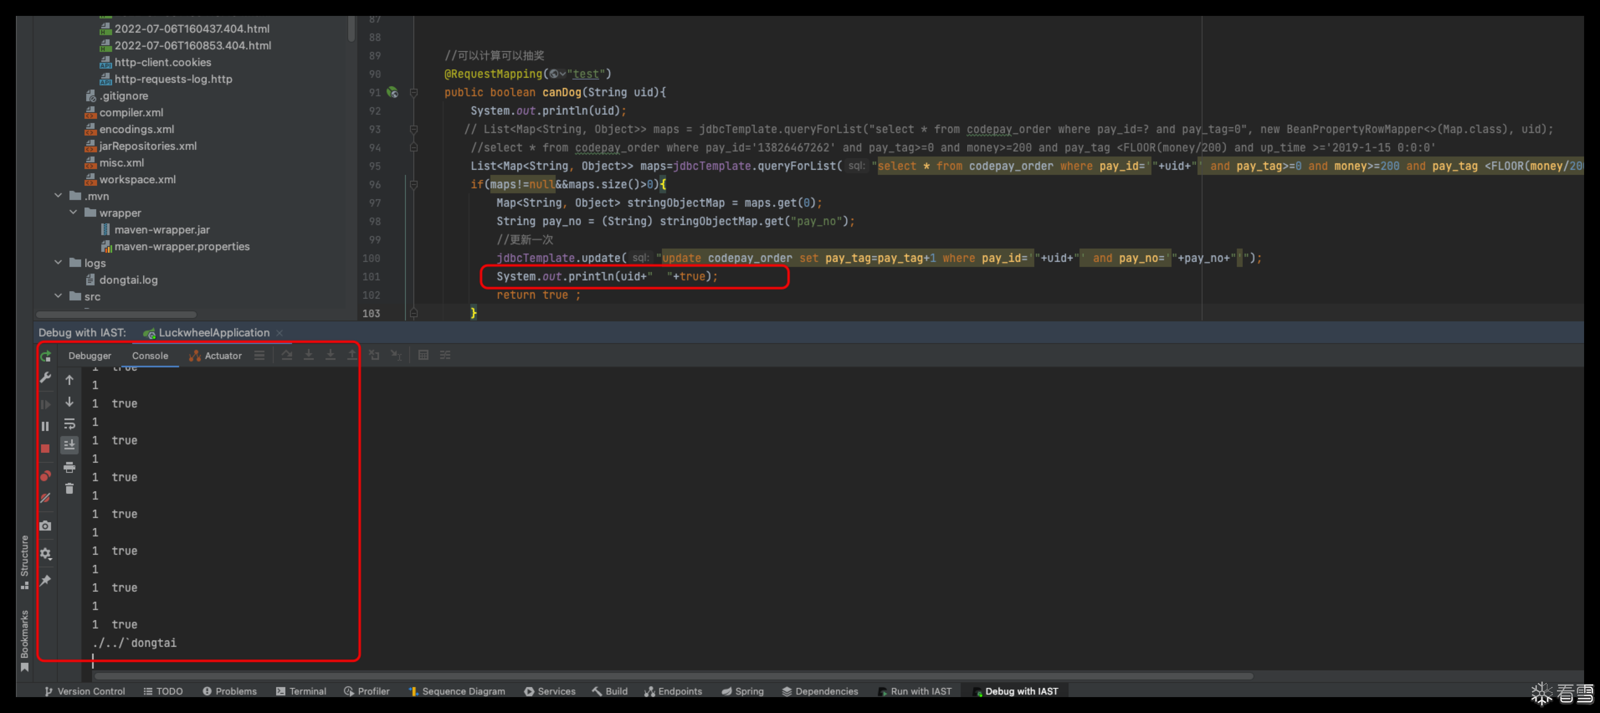The image size is (1600, 713).
Task: Clear console with the trash icon
Action: (69, 488)
